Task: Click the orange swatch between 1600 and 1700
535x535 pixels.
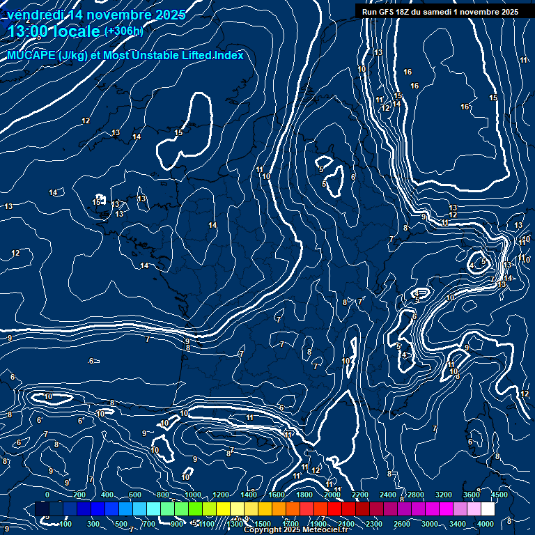Action: click(x=279, y=509)
